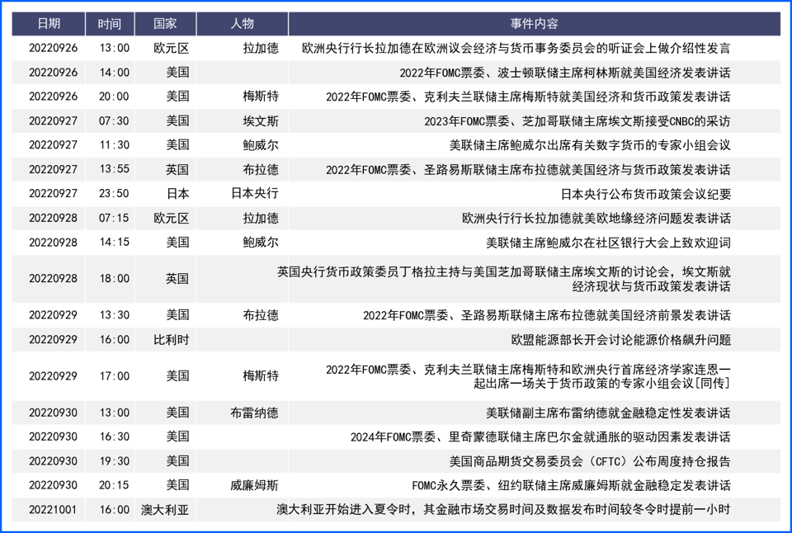Screen dimensions: 792x533
Task: Select the 13:00 time cell for 欧元区 拉加德
Action: click(x=115, y=48)
